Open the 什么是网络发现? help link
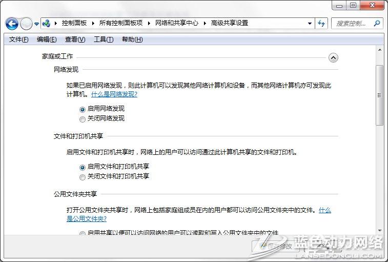The height and width of the screenshot is (262, 388). 114,94
